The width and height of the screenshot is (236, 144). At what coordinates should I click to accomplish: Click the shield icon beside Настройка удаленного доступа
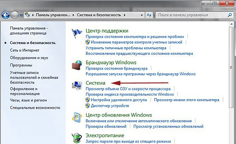tap(88, 100)
